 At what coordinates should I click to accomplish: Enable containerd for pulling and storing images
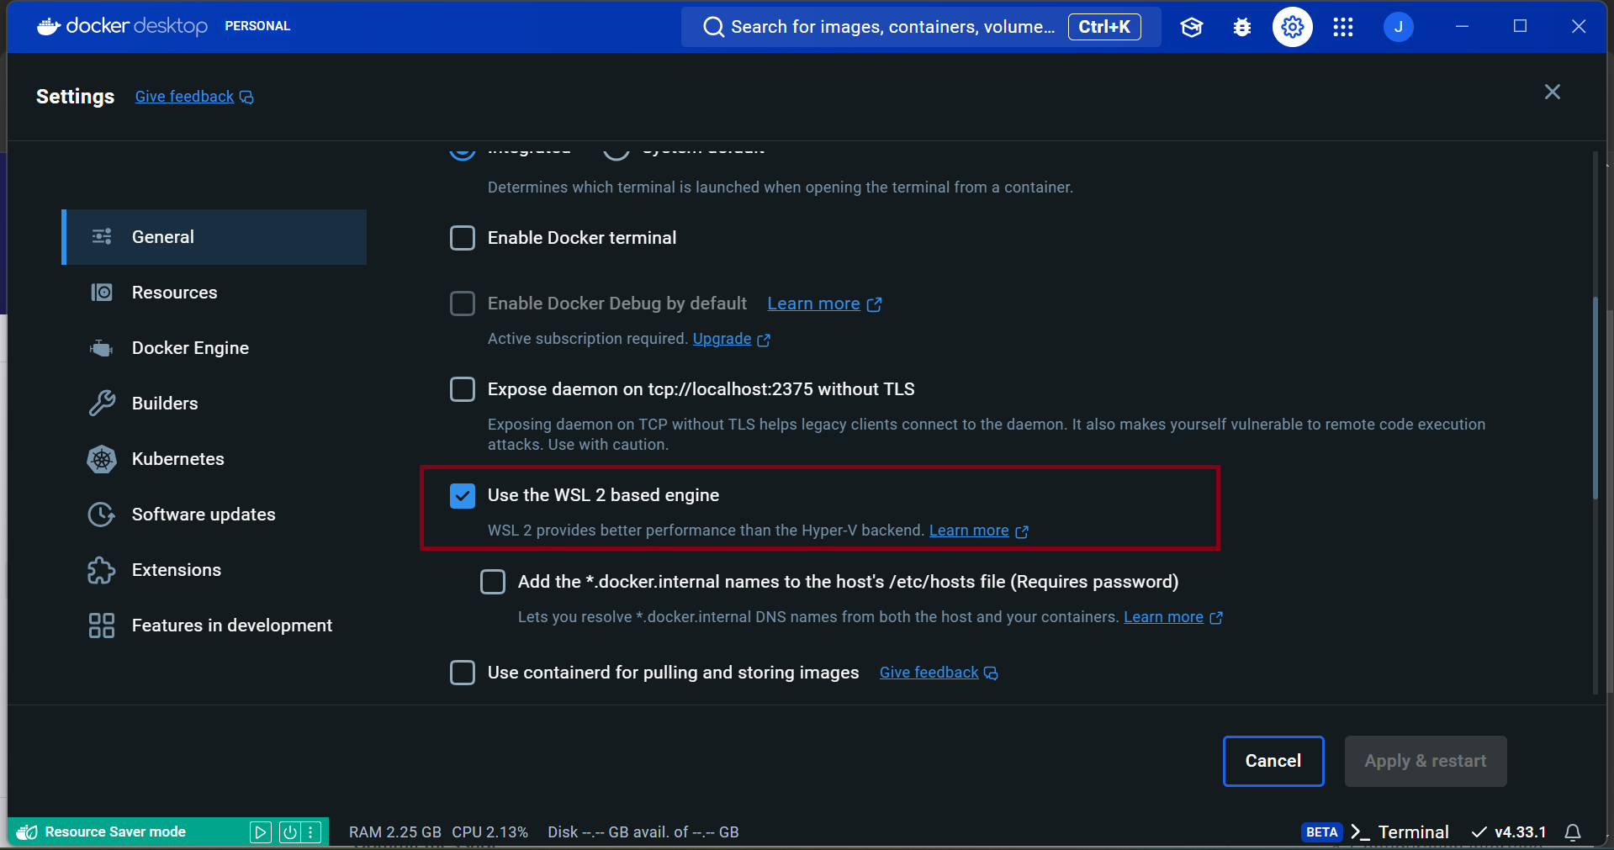(x=463, y=673)
